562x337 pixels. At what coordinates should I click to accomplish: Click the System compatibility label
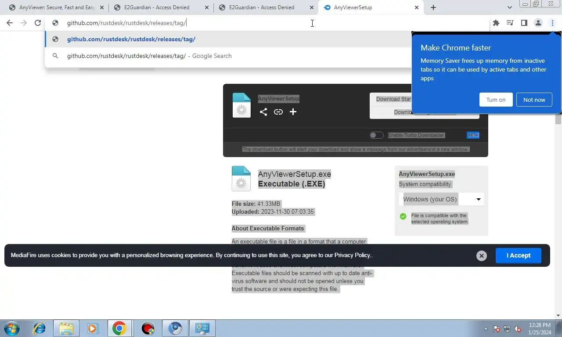pyautogui.click(x=425, y=184)
